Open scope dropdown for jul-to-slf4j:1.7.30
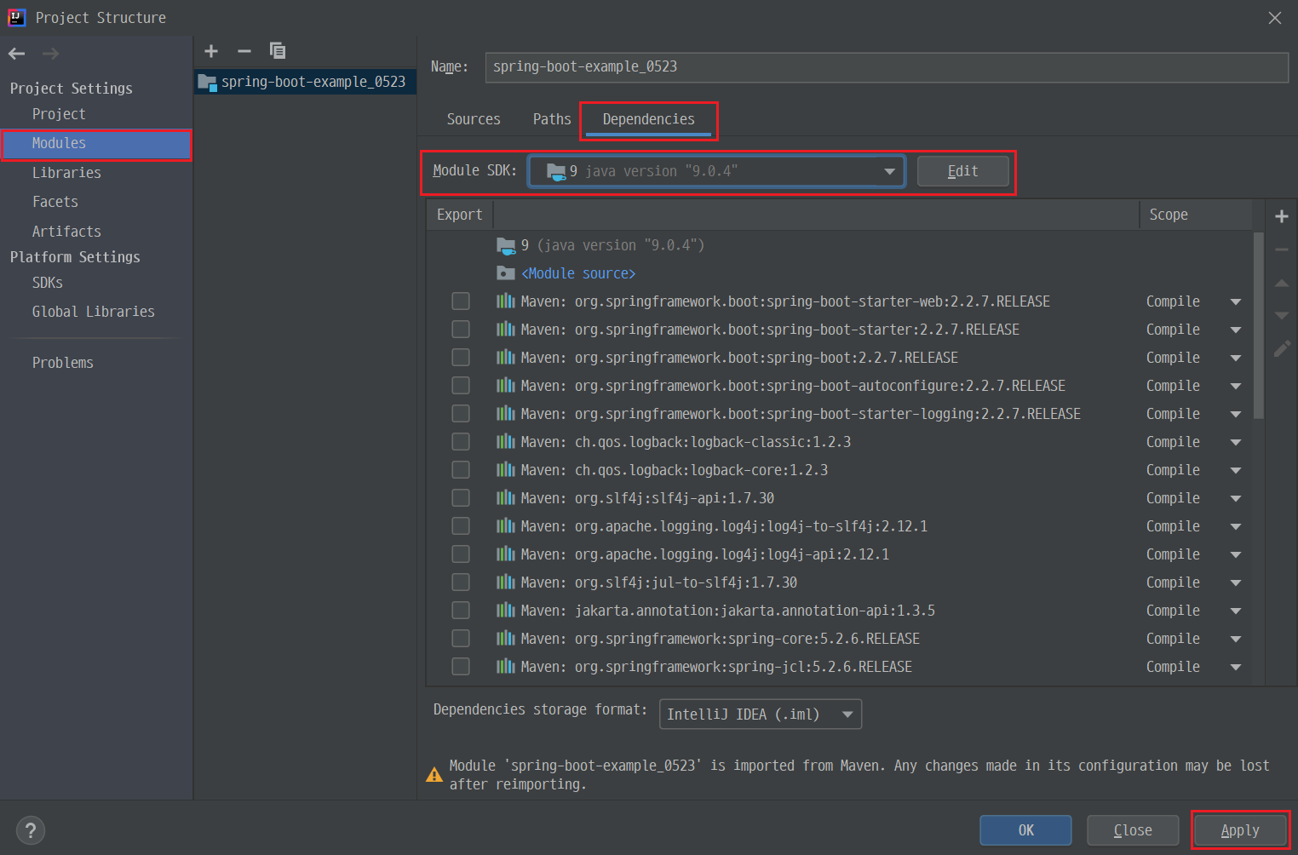 [x=1236, y=582]
